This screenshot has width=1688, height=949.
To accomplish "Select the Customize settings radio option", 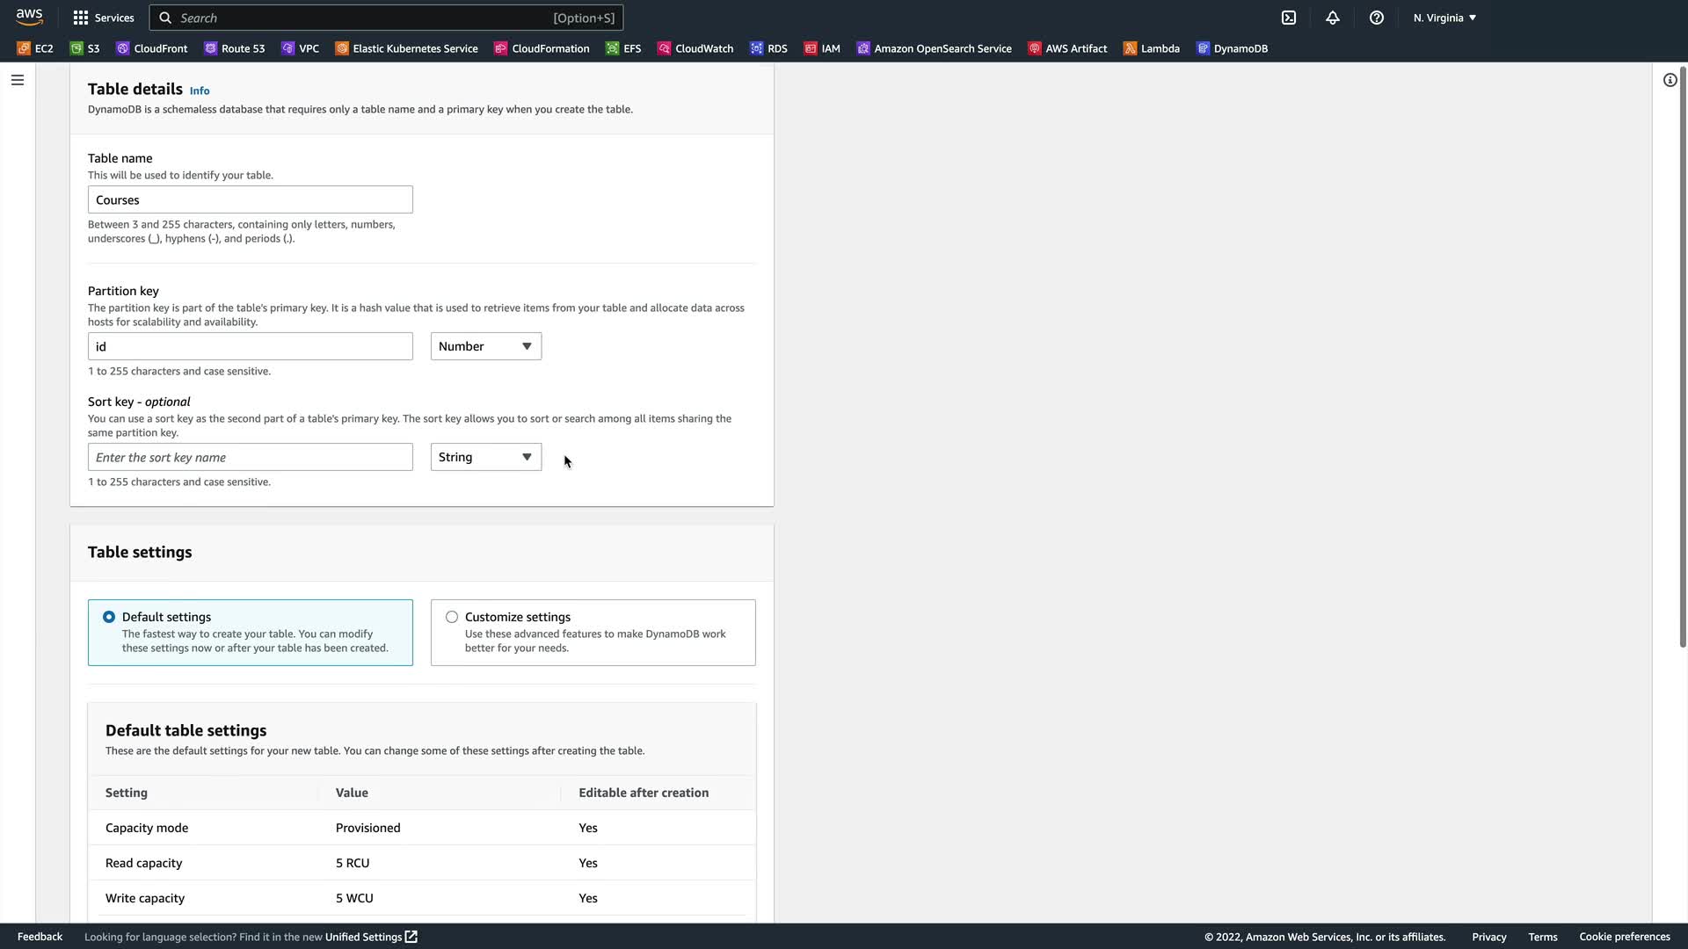I will point(452,617).
